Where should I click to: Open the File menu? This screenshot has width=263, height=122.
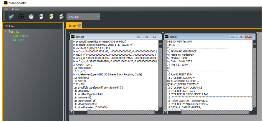pos(6,9)
